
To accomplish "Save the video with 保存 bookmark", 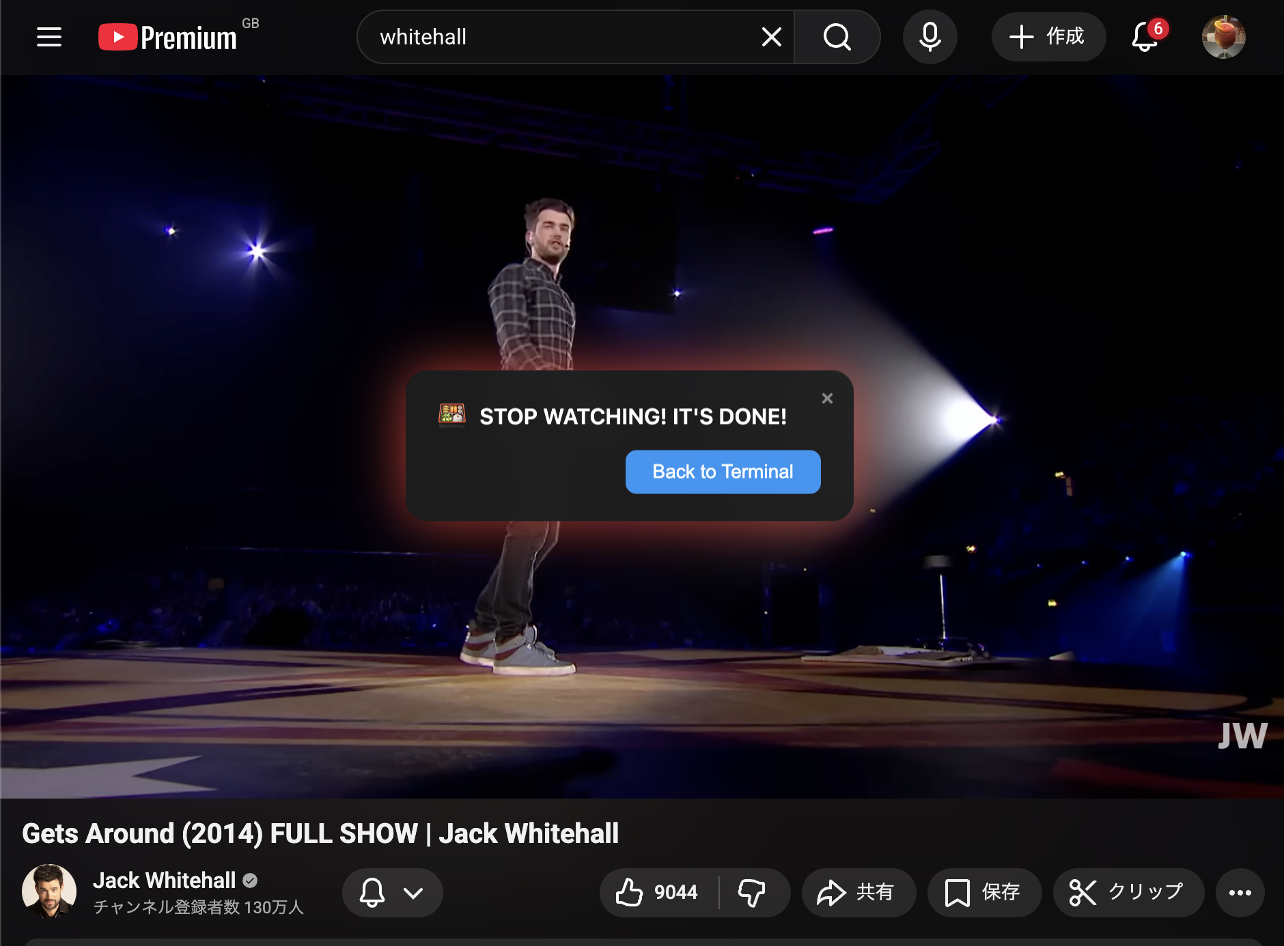I will pos(983,893).
